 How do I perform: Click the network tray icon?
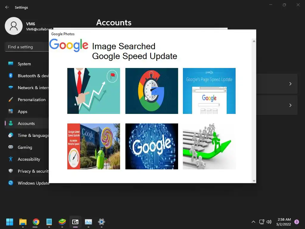click(x=262, y=222)
